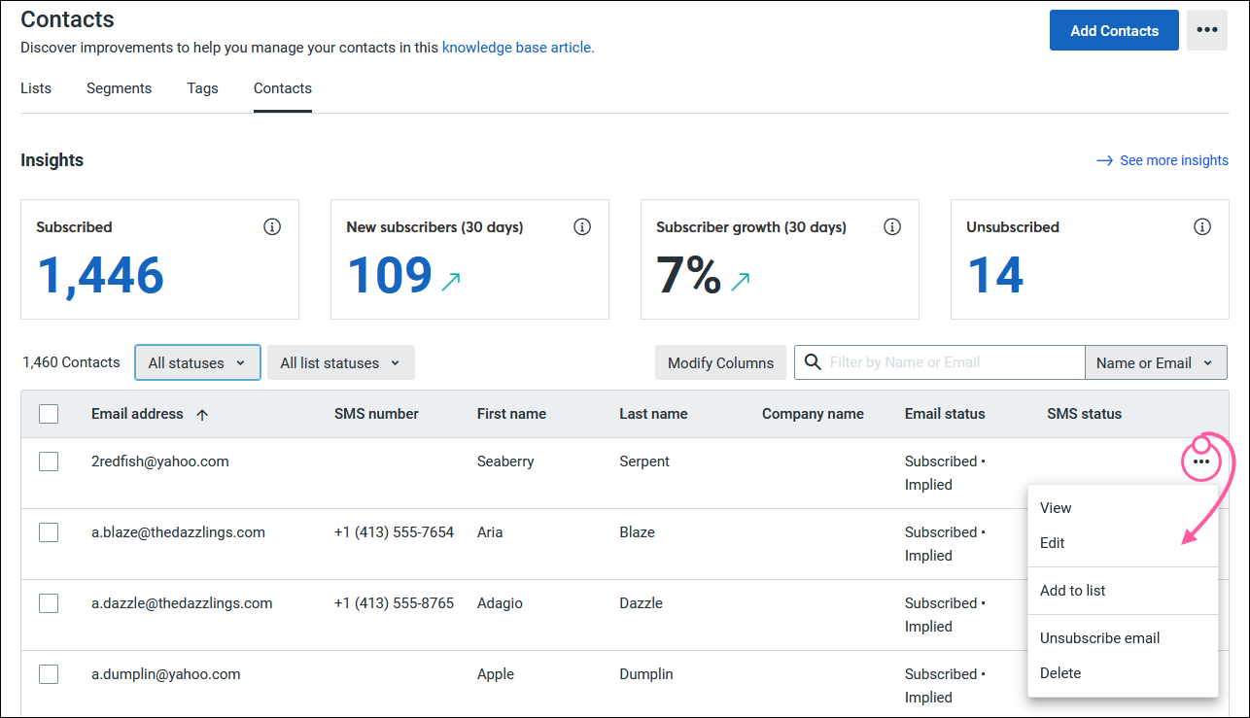Click the 109 new subscribers figure
1250x718 pixels.
coord(390,276)
